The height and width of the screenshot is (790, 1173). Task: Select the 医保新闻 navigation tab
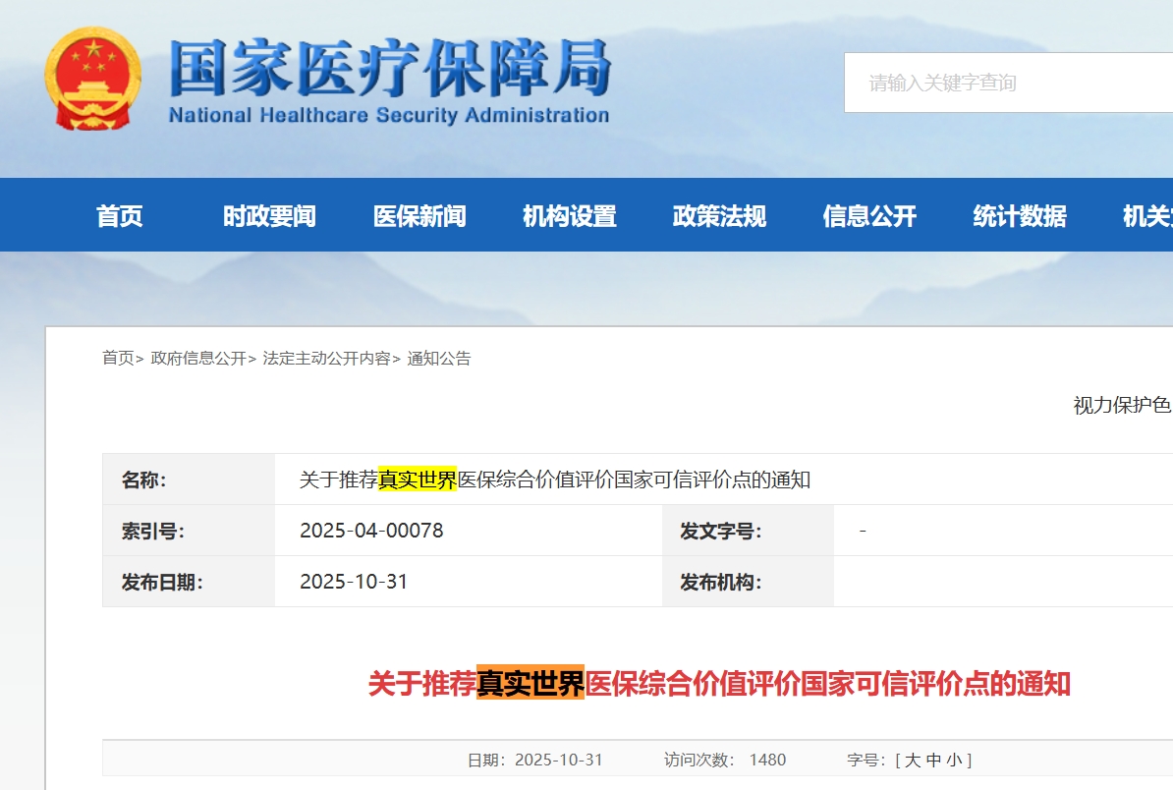(419, 216)
